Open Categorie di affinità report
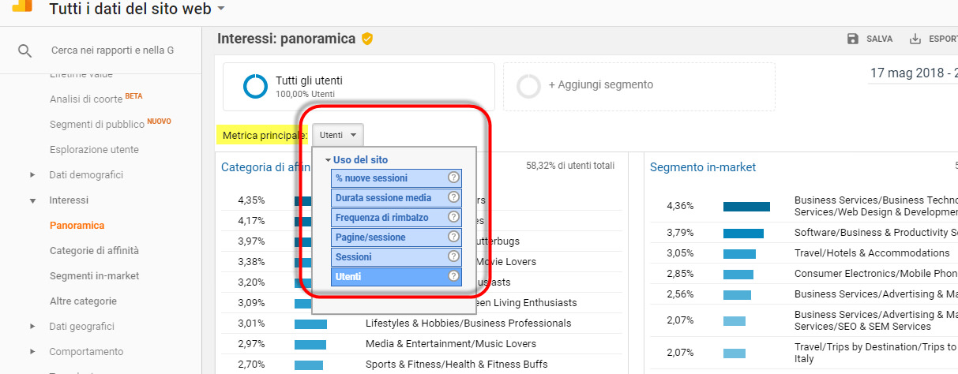Screen dimensions: 958x374 tap(94, 250)
